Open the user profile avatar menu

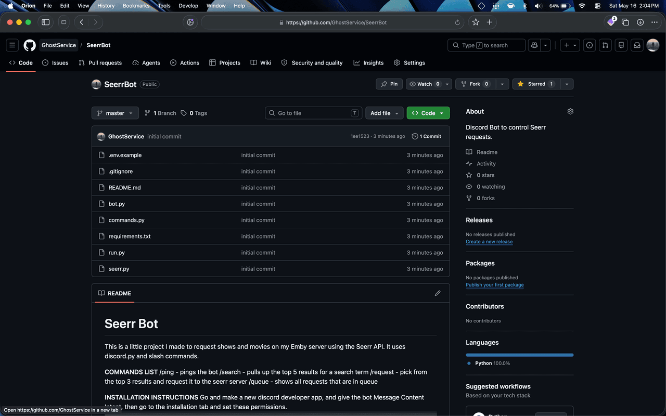653,45
